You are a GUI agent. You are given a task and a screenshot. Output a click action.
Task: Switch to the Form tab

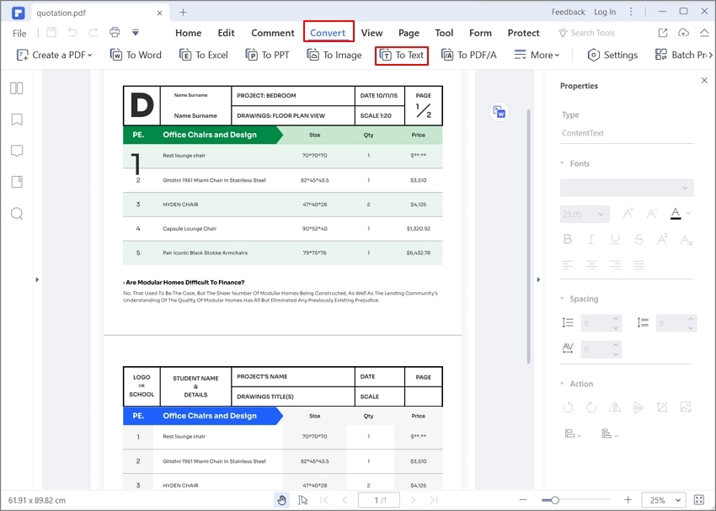click(x=480, y=33)
